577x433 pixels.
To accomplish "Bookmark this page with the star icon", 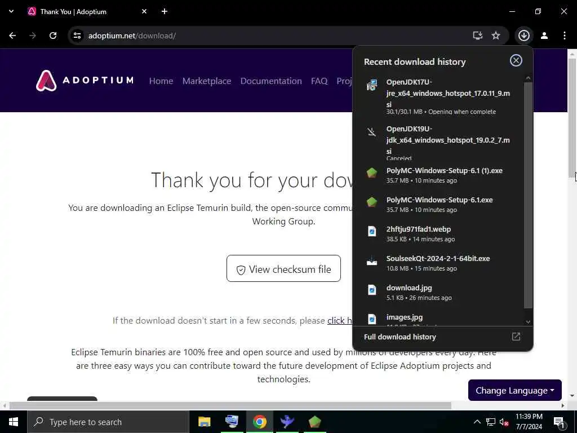I will pyautogui.click(x=496, y=36).
